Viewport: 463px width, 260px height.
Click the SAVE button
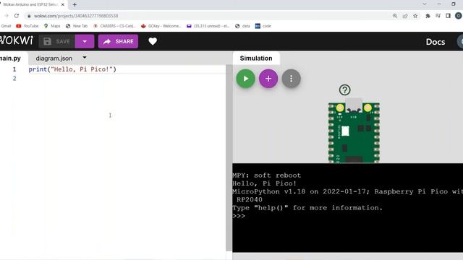coord(57,41)
